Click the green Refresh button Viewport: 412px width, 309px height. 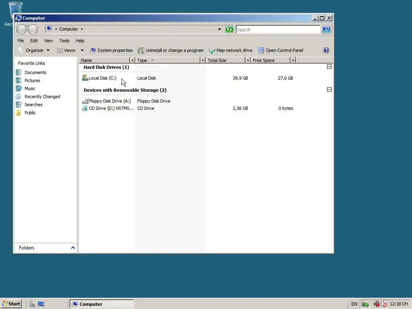(x=229, y=29)
